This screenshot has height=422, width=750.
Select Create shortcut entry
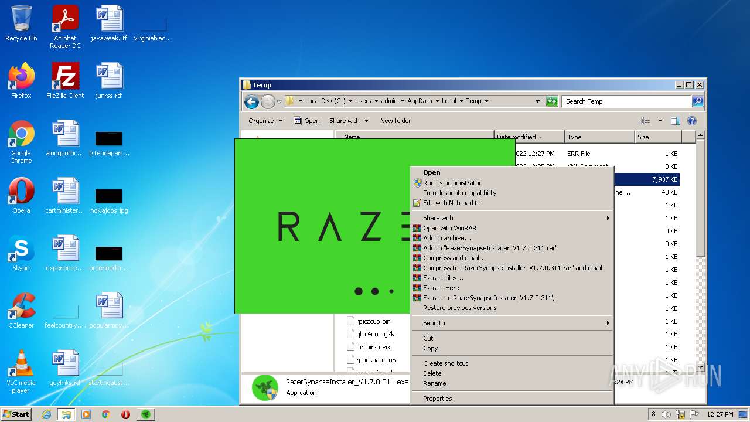tap(513, 363)
